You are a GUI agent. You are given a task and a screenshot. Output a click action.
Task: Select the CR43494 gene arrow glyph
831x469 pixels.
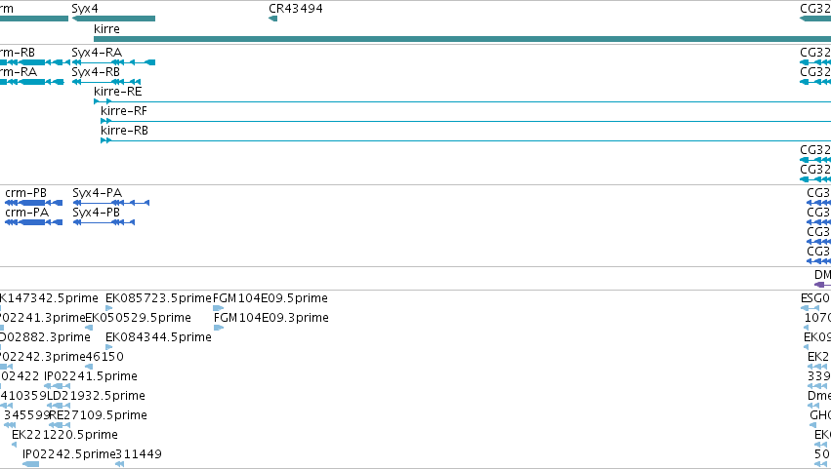pyautogui.click(x=273, y=19)
